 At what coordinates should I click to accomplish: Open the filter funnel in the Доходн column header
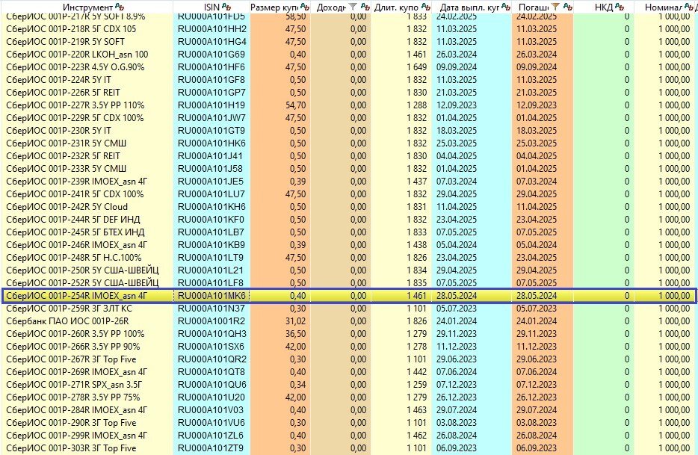click(x=353, y=7)
